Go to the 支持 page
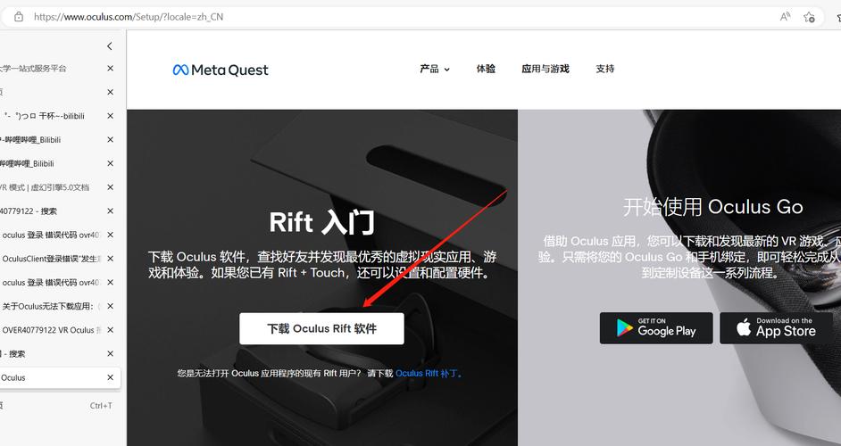Screen dimensions: 841x446 (x=605, y=69)
